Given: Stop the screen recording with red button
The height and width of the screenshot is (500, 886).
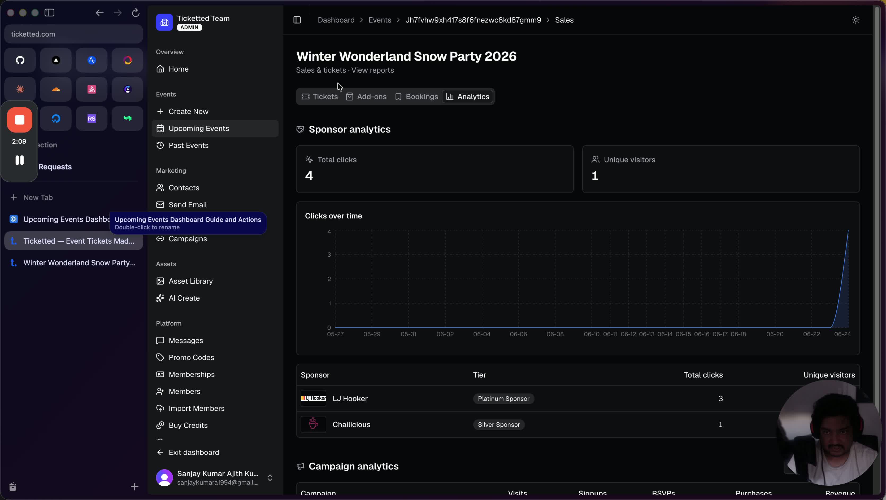Looking at the screenshot, I should [20, 120].
